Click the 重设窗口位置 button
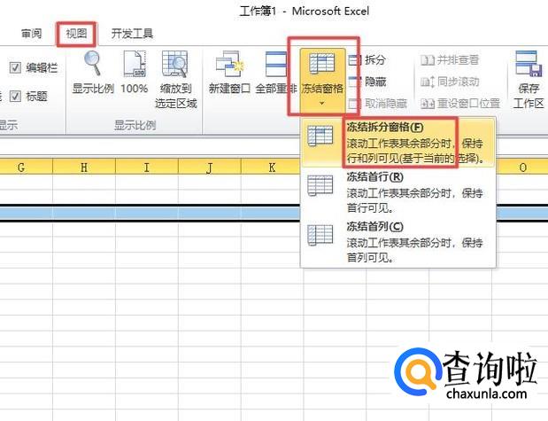Viewport: 548px width, 421px height. coord(460,103)
